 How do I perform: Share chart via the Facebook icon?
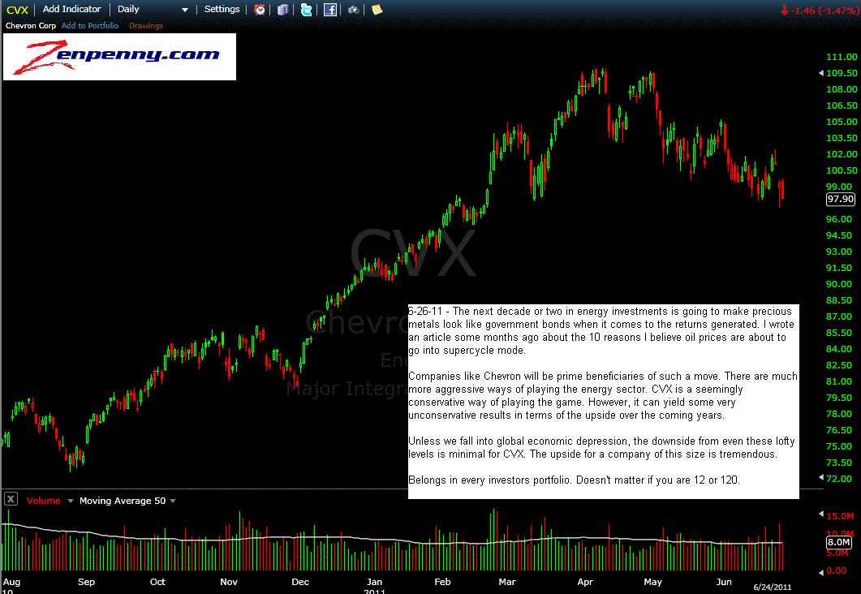pyautogui.click(x=330, y=10)
